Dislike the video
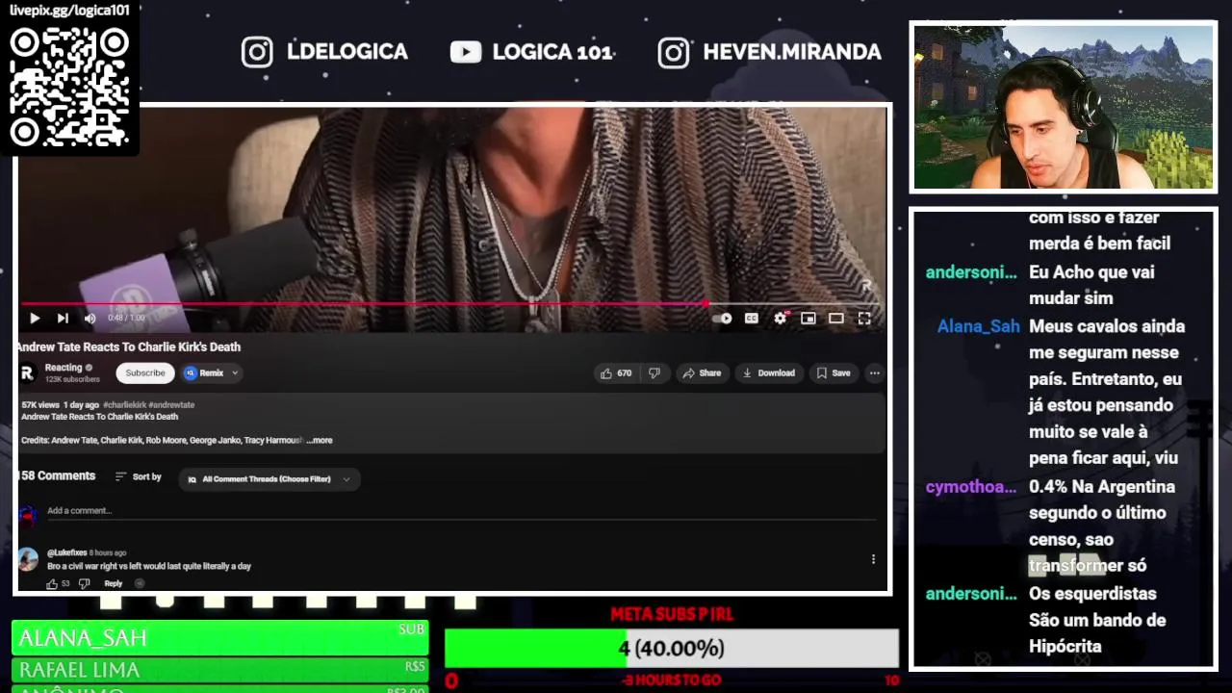The image size is (1232, 693). click(654, 373)
